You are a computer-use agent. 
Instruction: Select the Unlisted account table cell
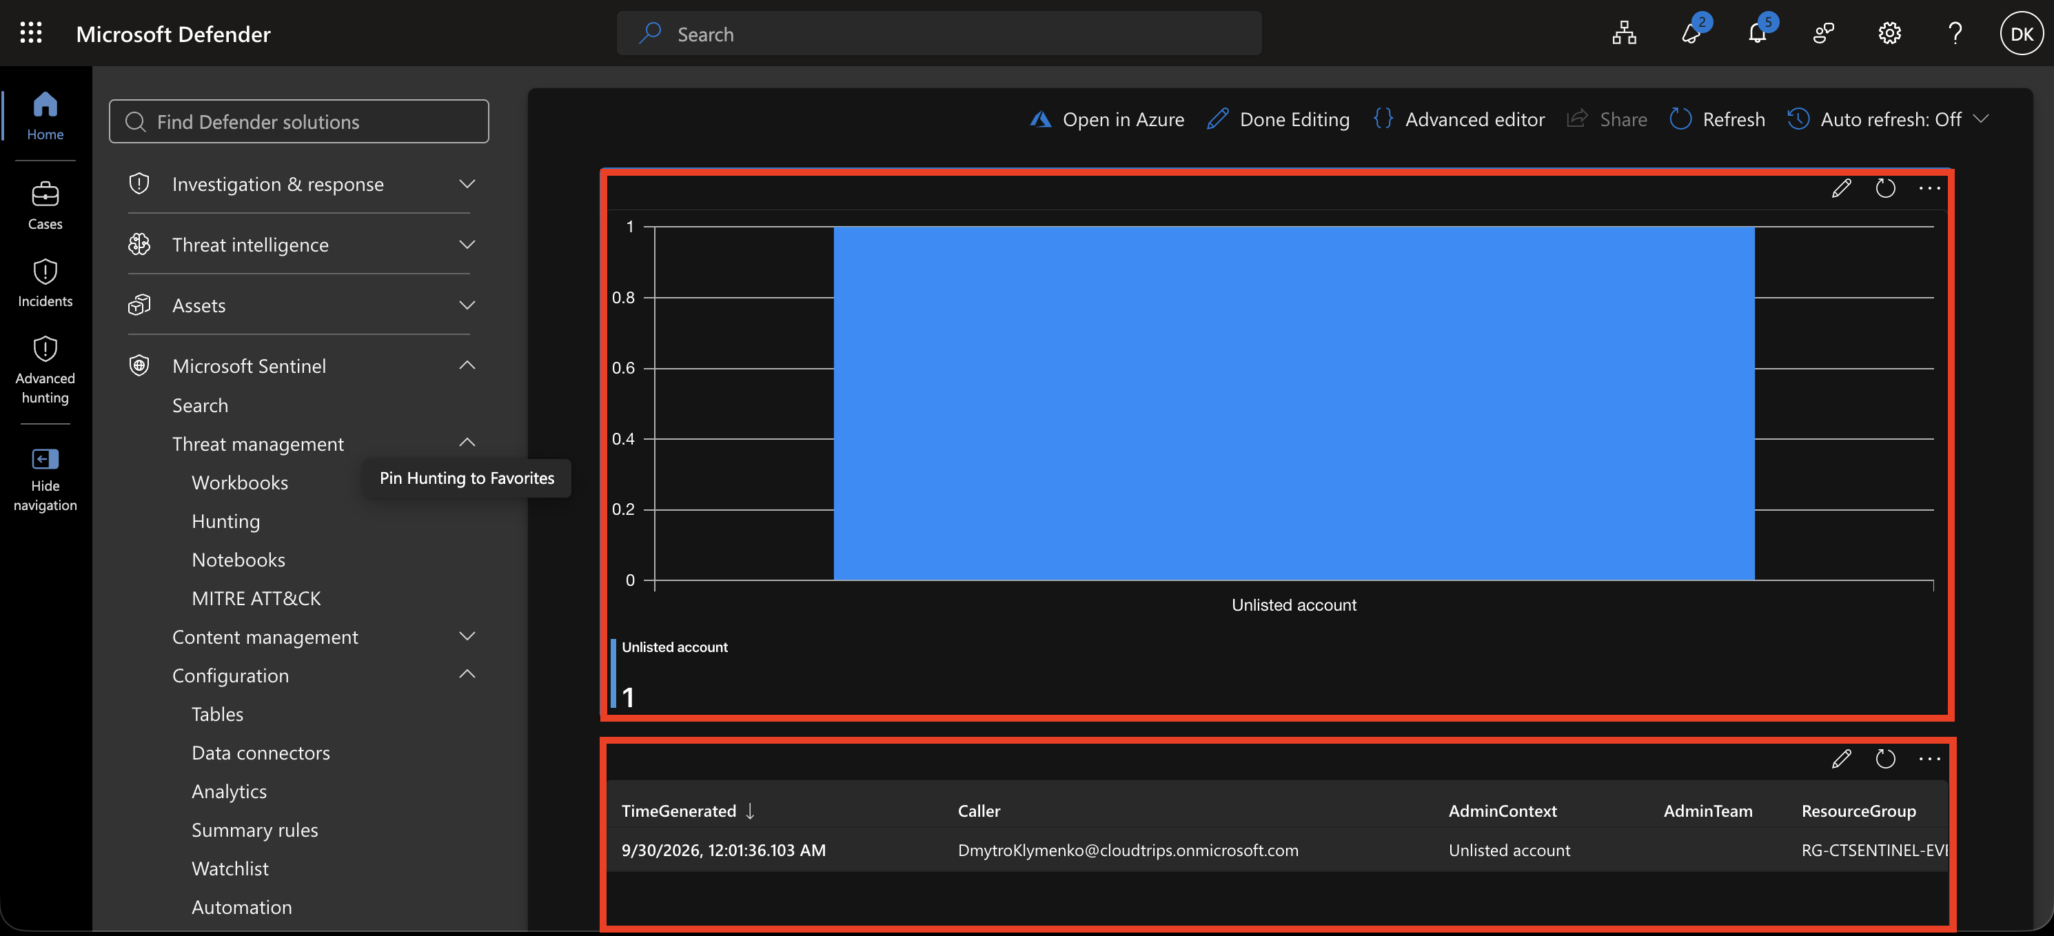(x=1509, y=850)
